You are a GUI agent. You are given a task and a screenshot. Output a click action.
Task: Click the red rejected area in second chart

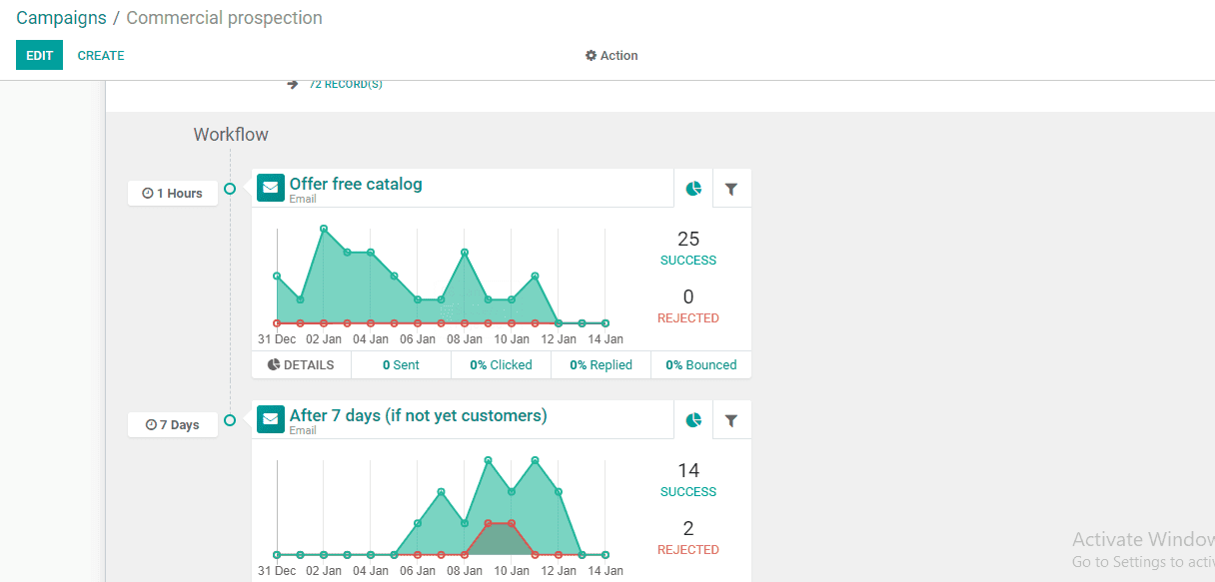(x=500, y=540)
